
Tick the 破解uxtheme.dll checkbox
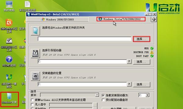pos(32,100)
